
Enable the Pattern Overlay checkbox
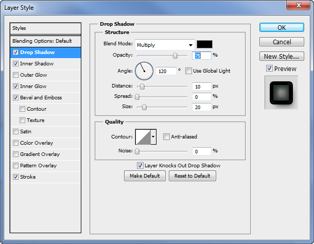[15, 165]
